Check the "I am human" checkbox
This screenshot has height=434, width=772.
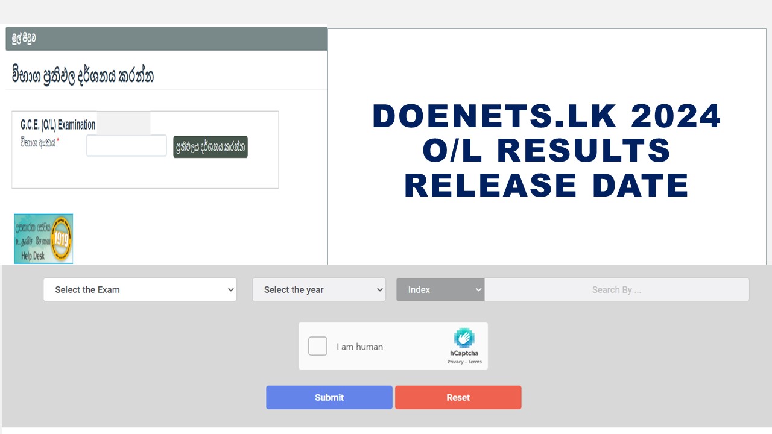coord(318,346)
